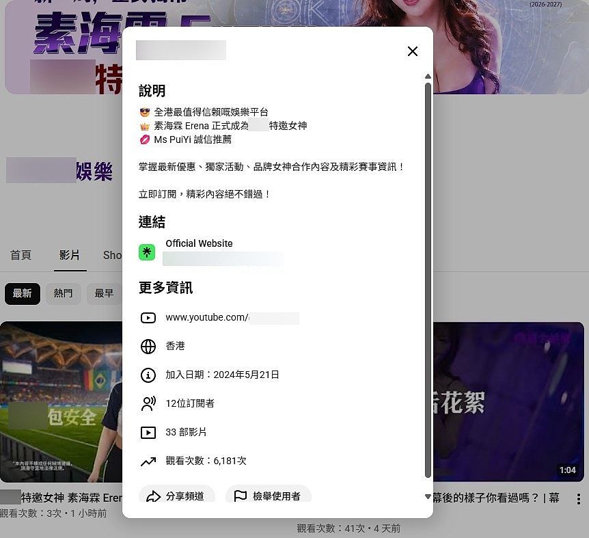Switch to the 首頁 tab

tap(20, 255)
